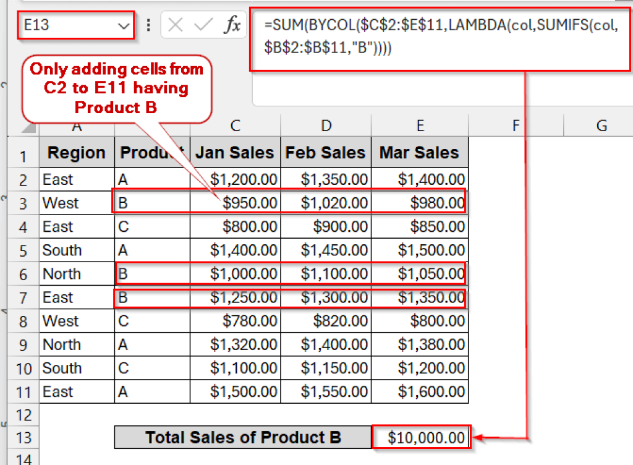Select the East region cell in row 7
The height and width of the screenshot is (465, 633).
76,297
